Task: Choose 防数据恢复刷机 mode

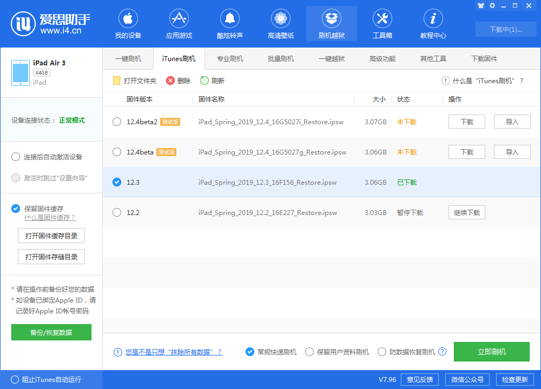Action: [382, 352]
